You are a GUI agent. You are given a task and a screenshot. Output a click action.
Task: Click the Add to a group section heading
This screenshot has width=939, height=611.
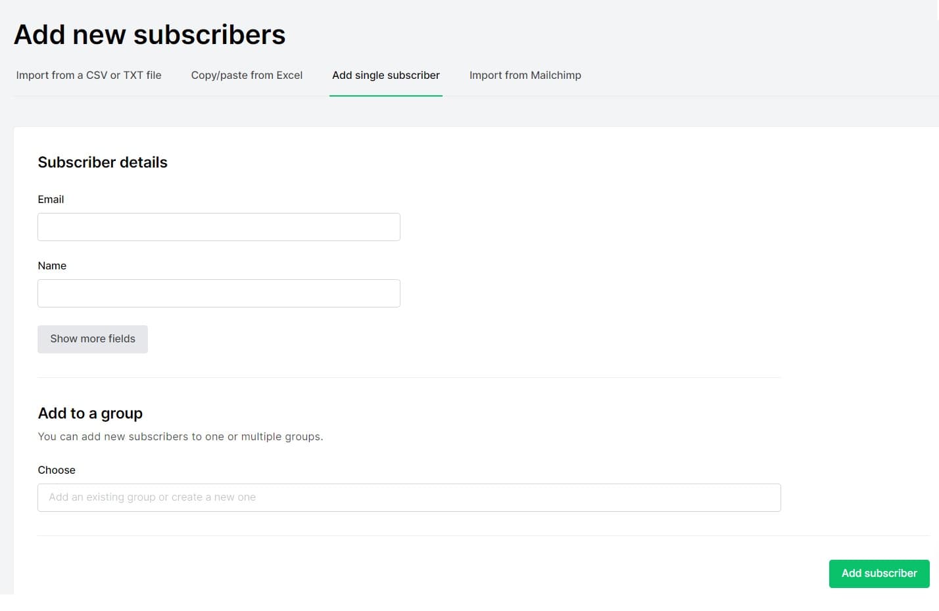point(90,413)
